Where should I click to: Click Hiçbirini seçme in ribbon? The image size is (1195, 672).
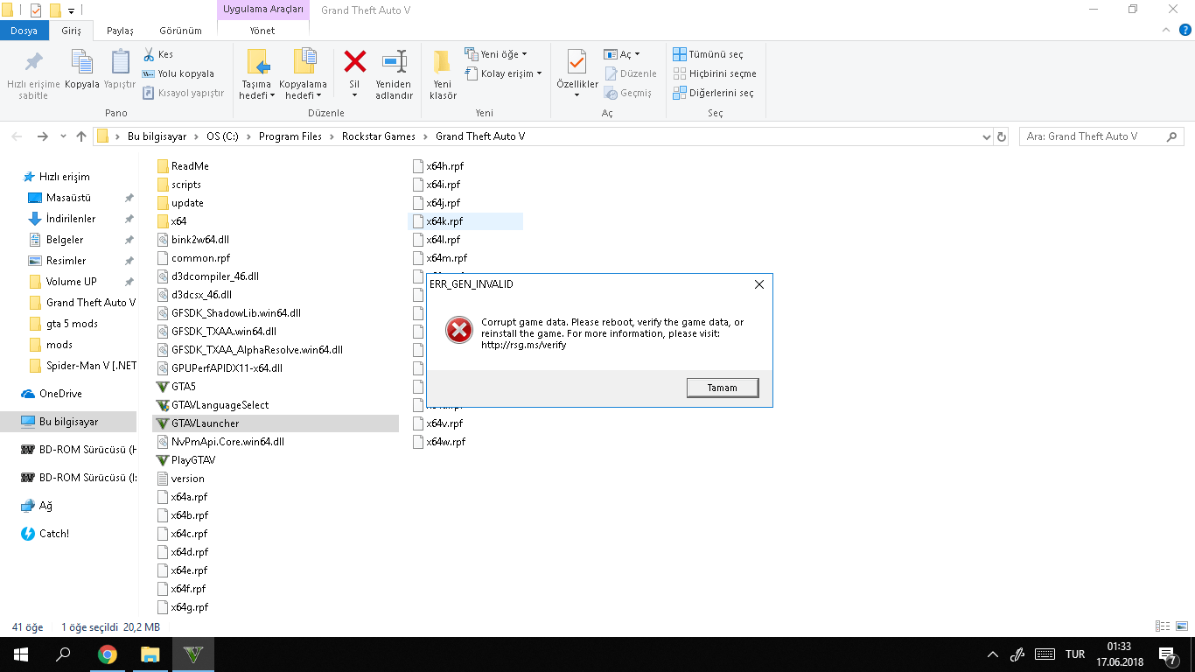click(715, 73)
